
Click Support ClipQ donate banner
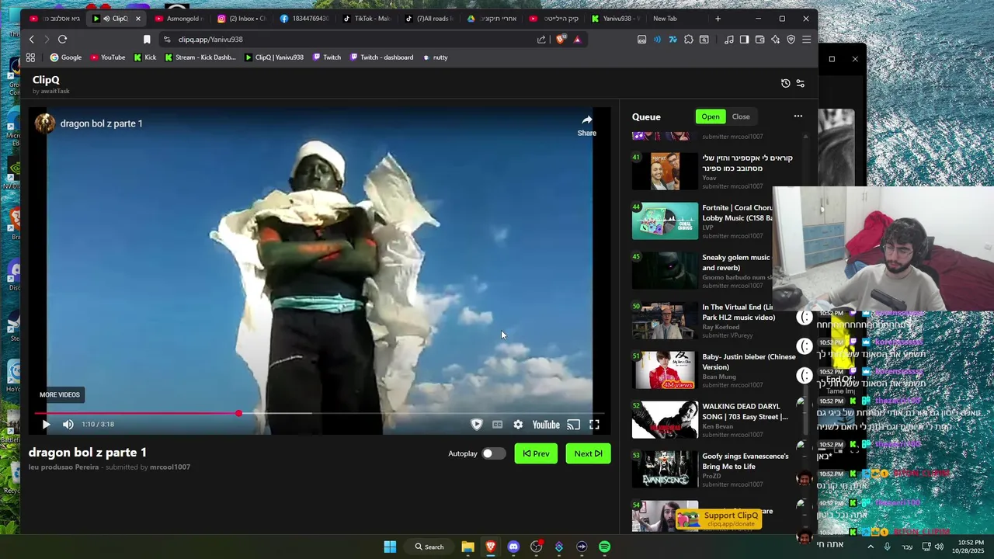point(718,519)
